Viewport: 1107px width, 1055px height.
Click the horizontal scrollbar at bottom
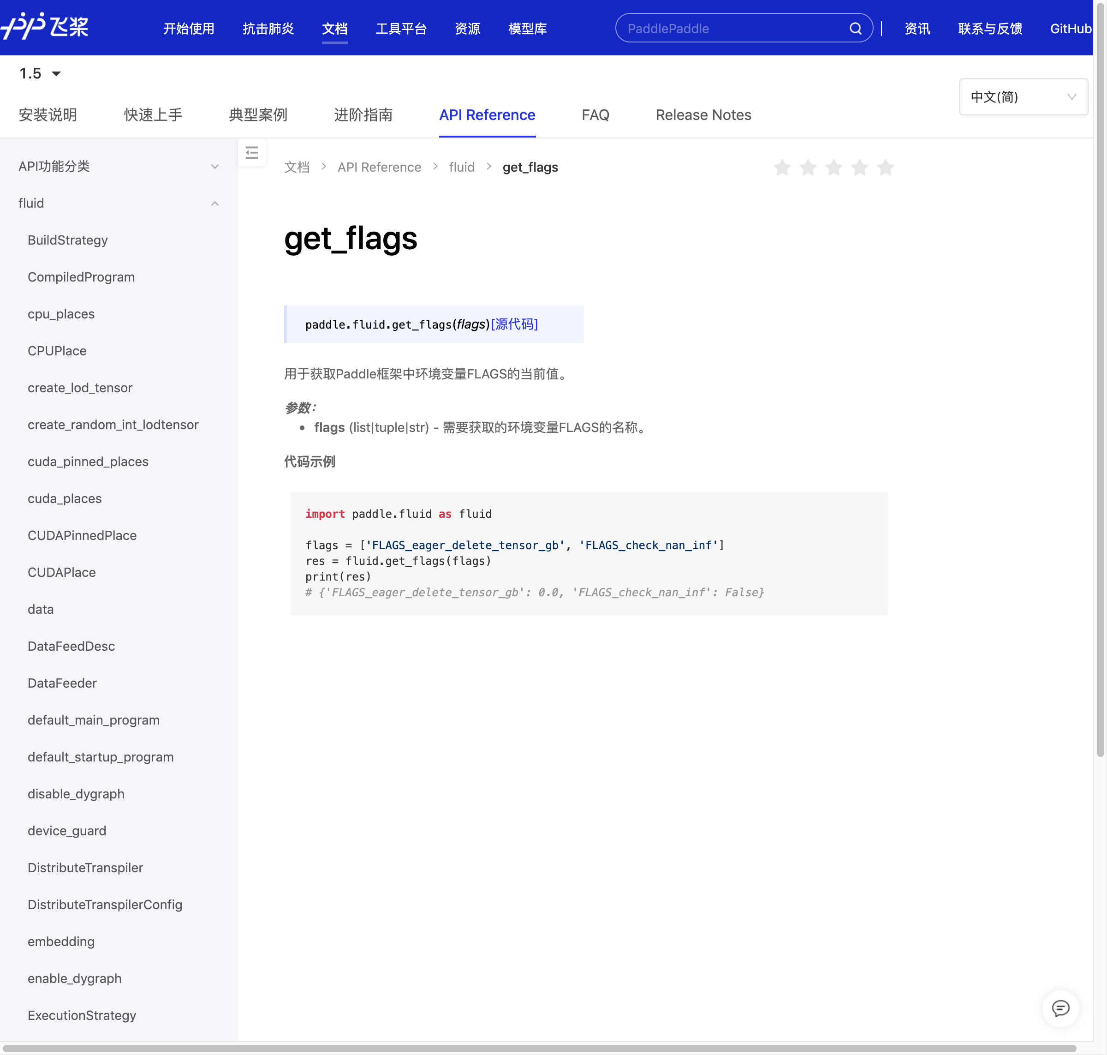pos(540,1048)
